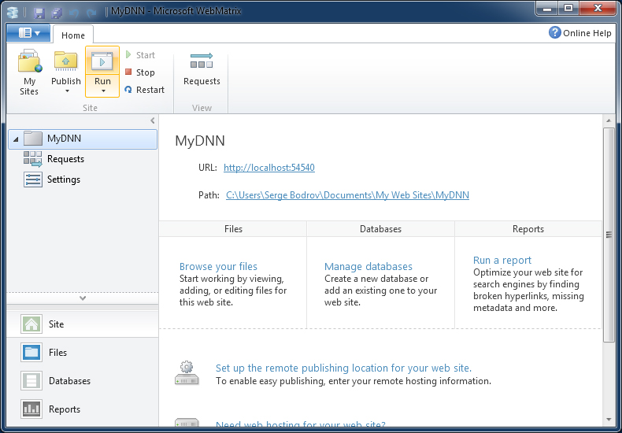Select Requests in the site tree

click(65, 159)
